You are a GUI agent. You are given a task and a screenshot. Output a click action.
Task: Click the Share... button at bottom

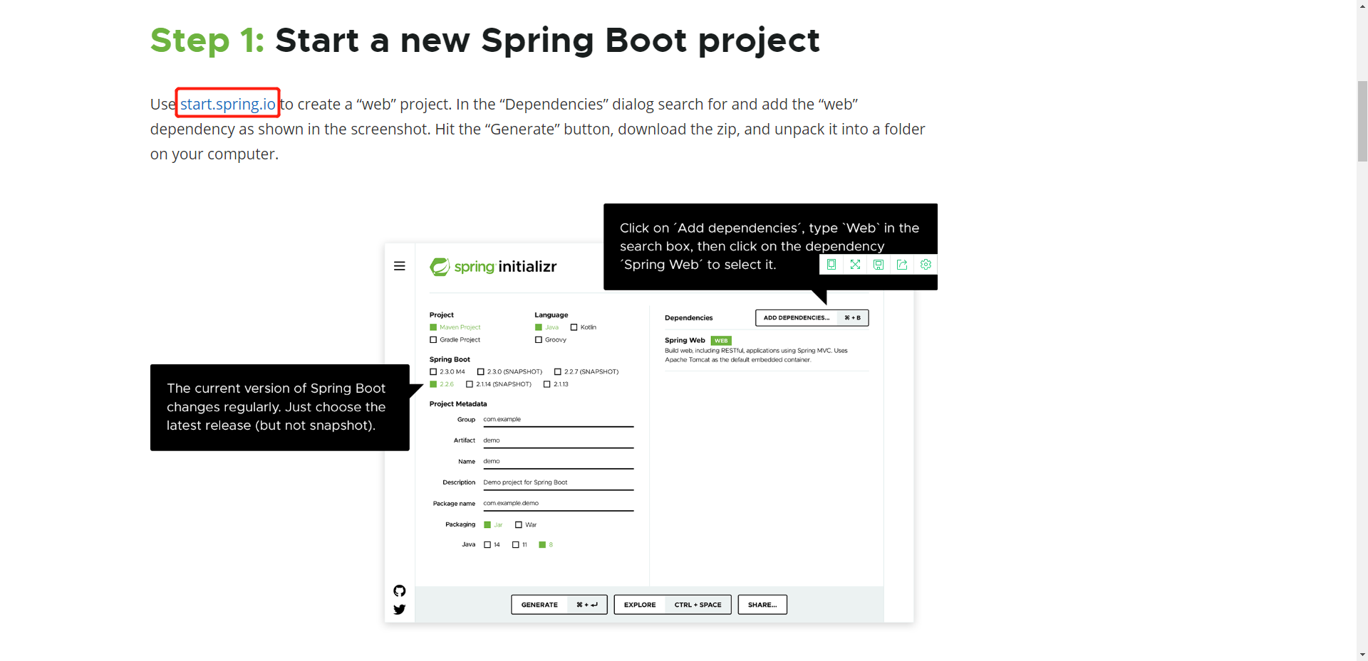tap(762, 605)
